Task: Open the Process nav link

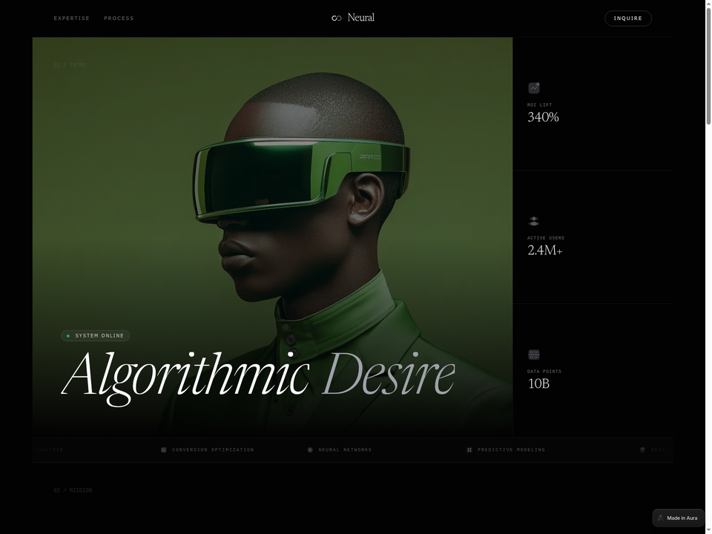Action: pos(119,18)
